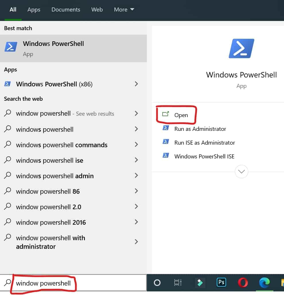Viewport: 284px width, 295px height.
Task: Click the PowerShell icon in best match
Action: tap(11, 47)
